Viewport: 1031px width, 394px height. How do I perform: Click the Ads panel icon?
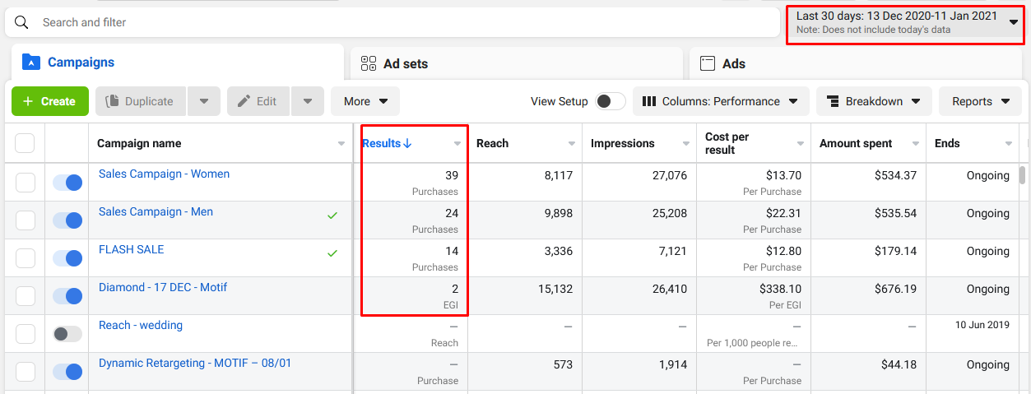coord(706,63)
